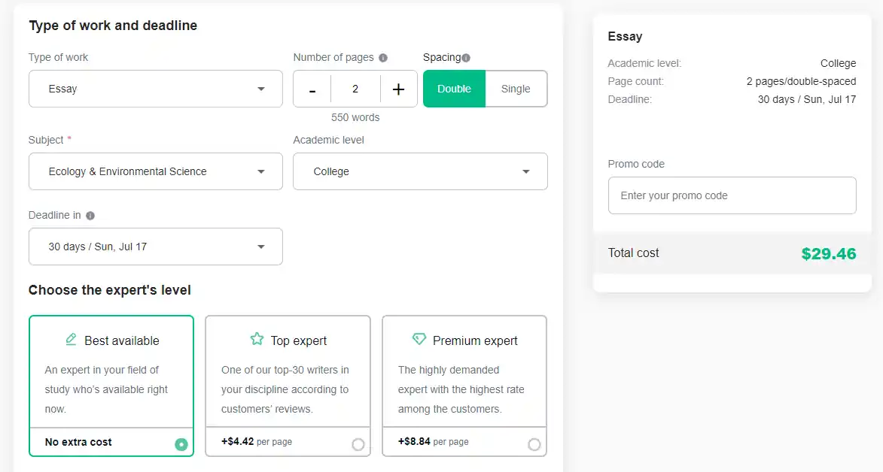883x472 pixels.
Task: Click the summary deadline '30 days / Sun, Jul 17'
Action: click(807, 99)
